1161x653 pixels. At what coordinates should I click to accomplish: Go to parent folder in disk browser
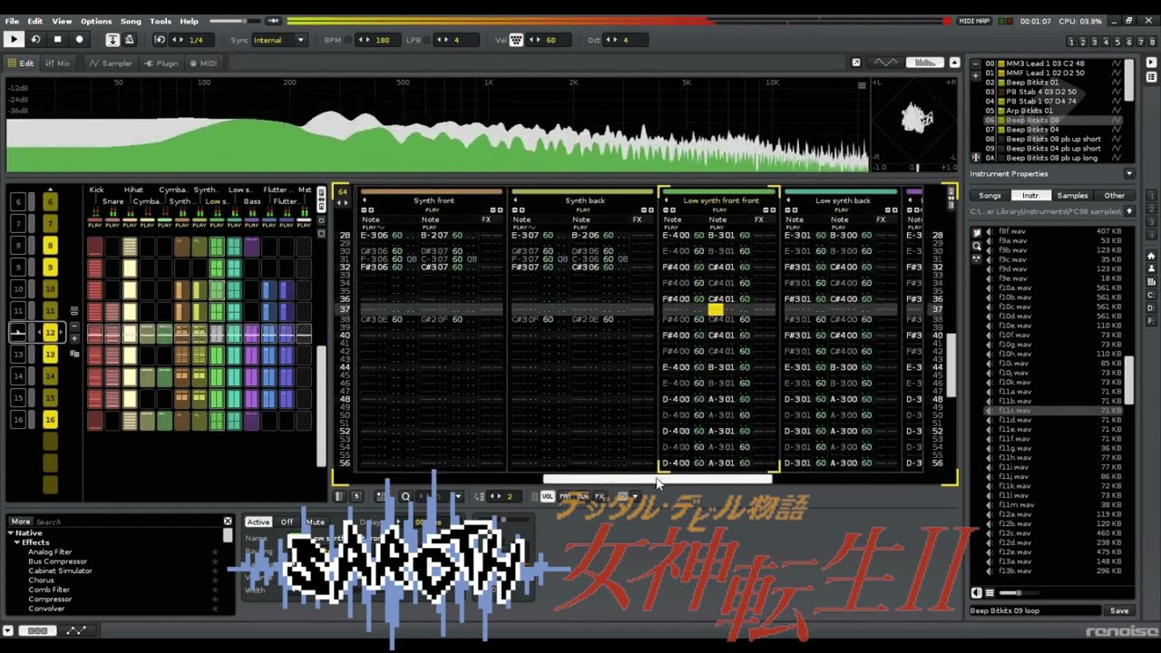click(1129, 211)
